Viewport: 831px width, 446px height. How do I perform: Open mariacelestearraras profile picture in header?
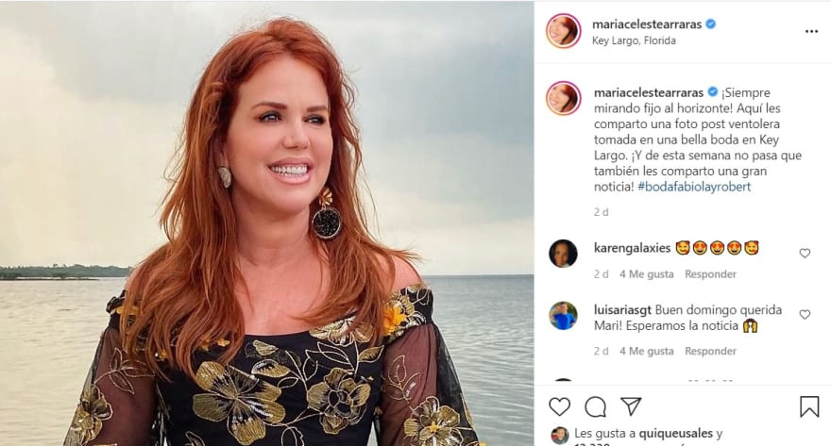click(x=563, y=31)
